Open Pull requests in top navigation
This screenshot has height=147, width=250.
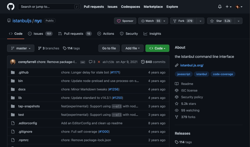click(94, 7)
